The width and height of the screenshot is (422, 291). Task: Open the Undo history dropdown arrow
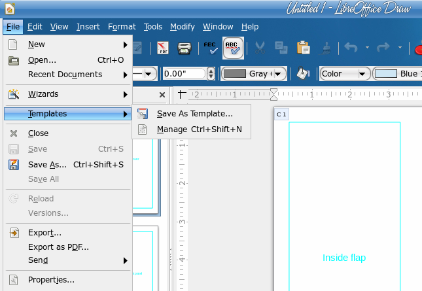point(367,48)
